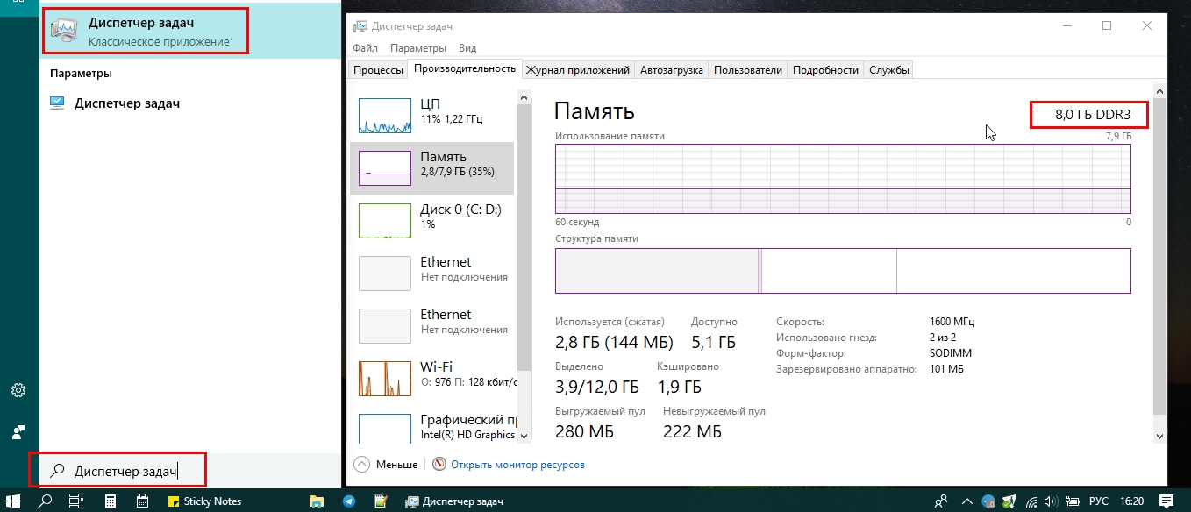Open the Telegram taskbar icon
Screen dimensions: 1191x512
click(349, 501)
